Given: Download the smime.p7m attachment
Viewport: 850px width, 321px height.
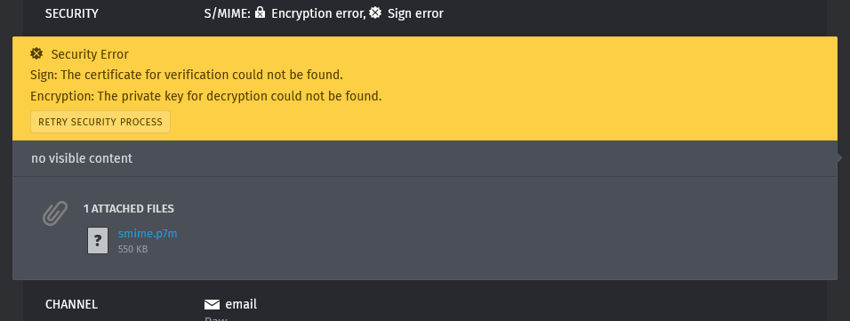Looking at the screenshot, I should (148, 234).
